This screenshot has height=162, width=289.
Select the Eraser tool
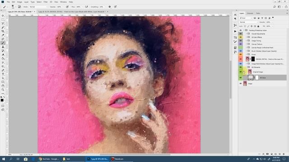coord(3,54)
